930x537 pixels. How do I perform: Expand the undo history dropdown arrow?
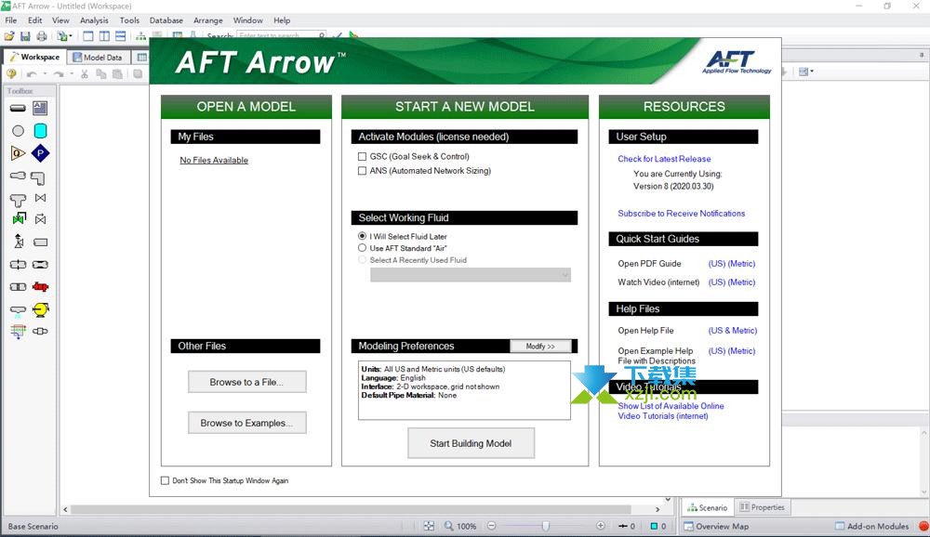[45, 74]
